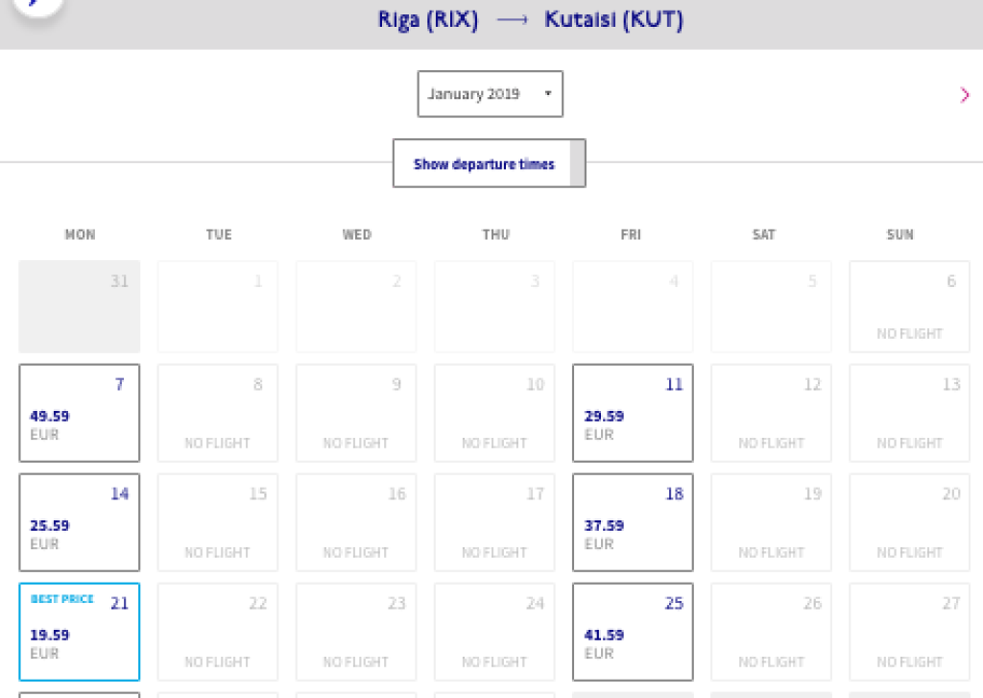Choose January 25 flight for 41.59 EUR
The height and width of the screenshot is (698, 983).
633,632
